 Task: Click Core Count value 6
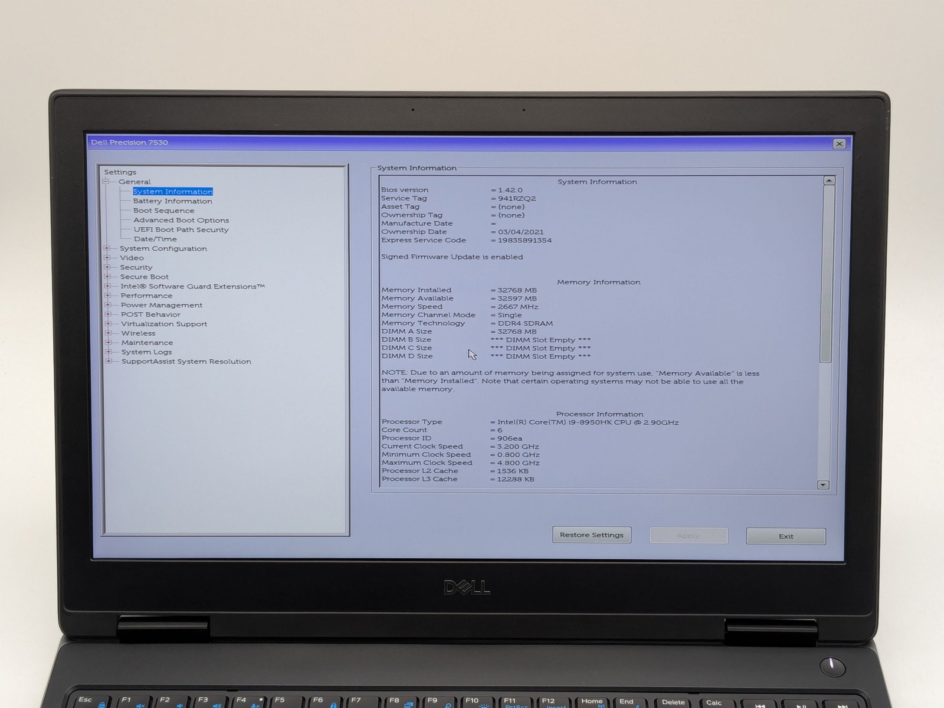click(500, 430)
